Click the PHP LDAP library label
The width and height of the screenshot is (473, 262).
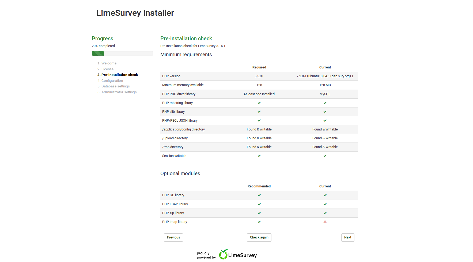tap(175, 204)
